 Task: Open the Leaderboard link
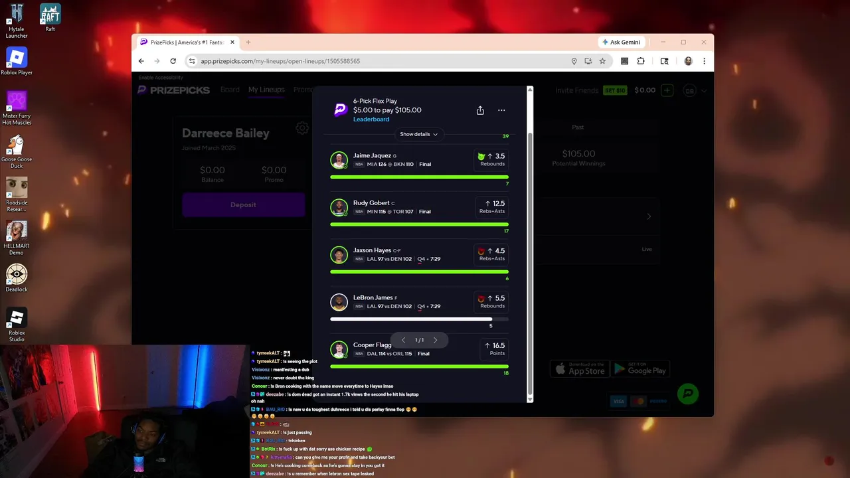pyautogui.click(x=371, y=119)
